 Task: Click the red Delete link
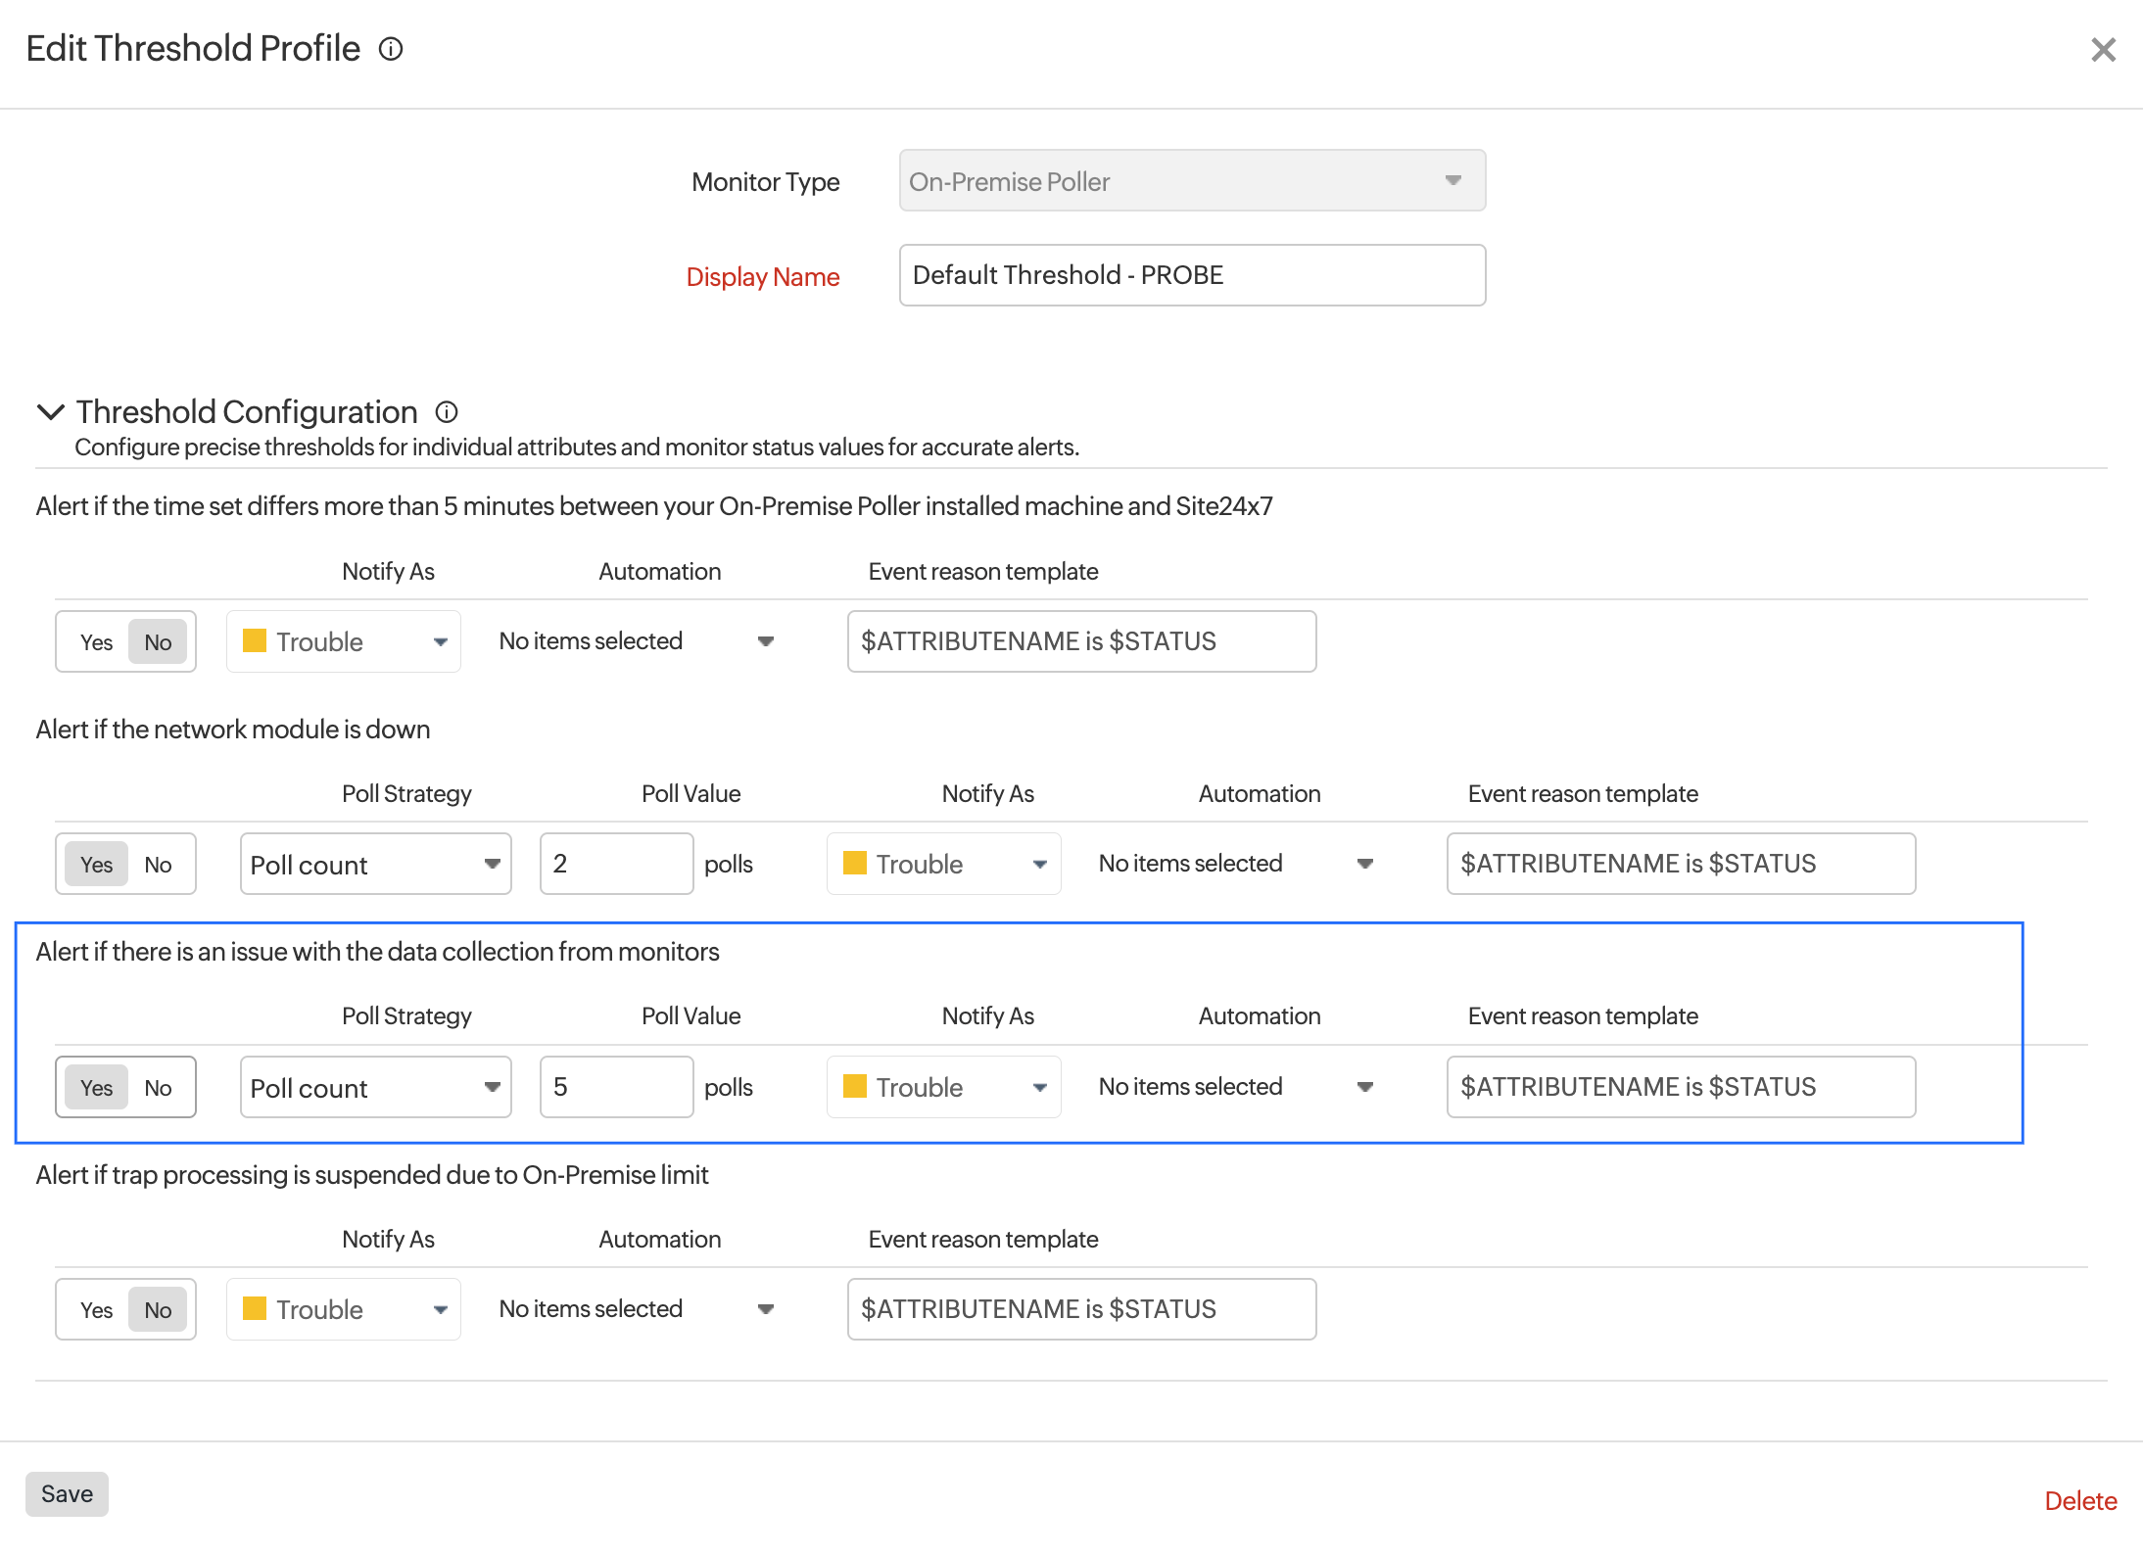(2080, 1501)
